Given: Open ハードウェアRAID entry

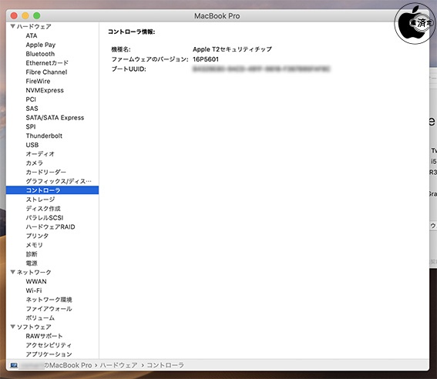Looking at the screenshot, I should (50, 226).
